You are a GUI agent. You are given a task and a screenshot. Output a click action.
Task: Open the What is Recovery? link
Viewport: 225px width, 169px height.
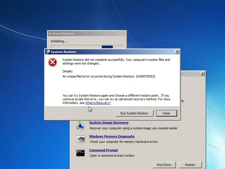pyautogui.click(x=98, y=103)
